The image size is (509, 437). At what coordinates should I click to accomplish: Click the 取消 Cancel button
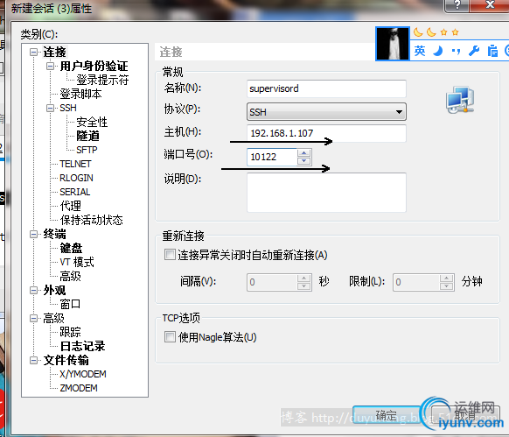465,415
